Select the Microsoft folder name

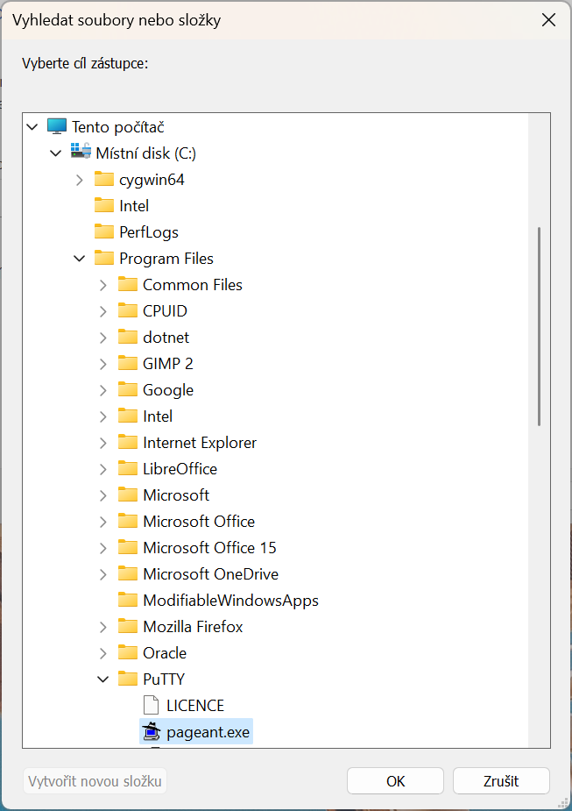176,495
